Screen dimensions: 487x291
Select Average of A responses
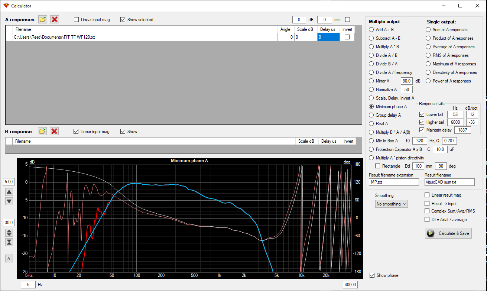pos(428,47)
